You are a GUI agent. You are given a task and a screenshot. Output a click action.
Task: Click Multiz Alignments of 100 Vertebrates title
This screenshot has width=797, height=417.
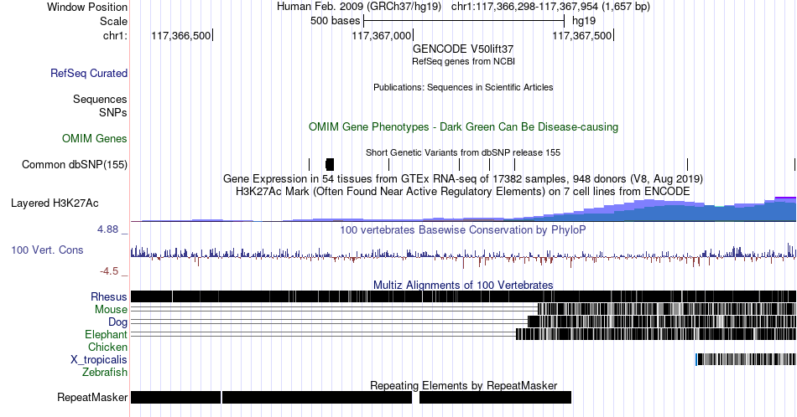[x=463, y=285]
